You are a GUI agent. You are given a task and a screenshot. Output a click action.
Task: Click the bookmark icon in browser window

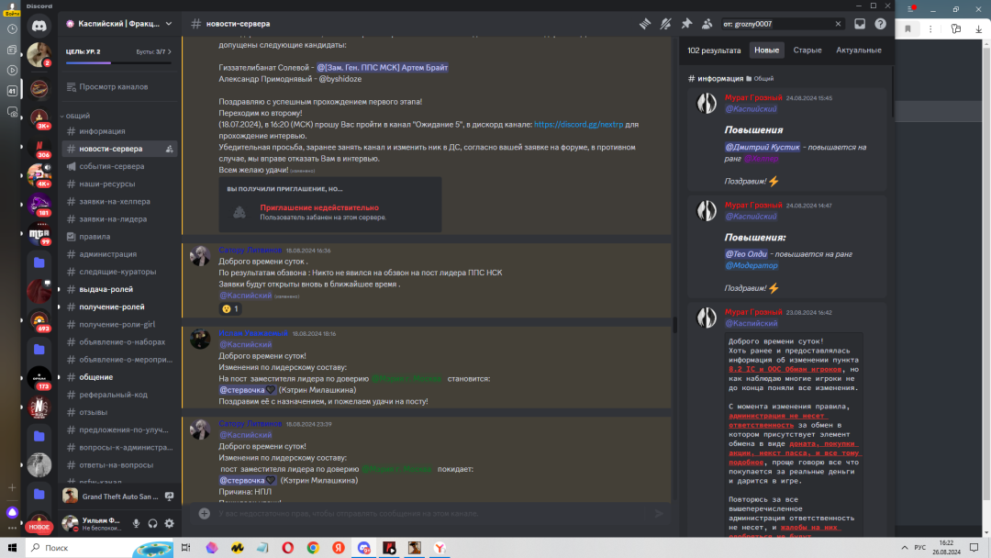907,28
